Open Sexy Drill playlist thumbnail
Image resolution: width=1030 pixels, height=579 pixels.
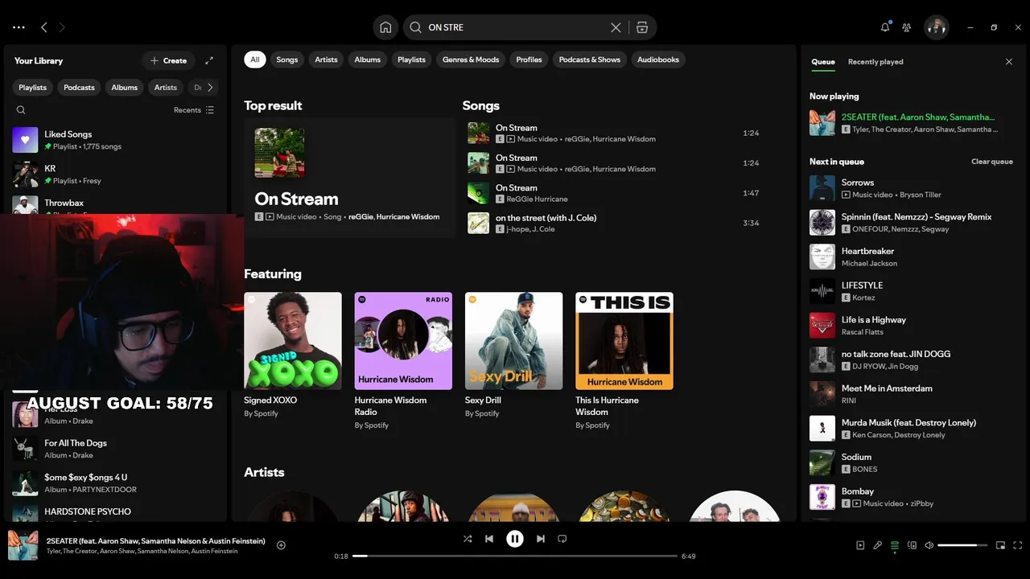(513, 341)
